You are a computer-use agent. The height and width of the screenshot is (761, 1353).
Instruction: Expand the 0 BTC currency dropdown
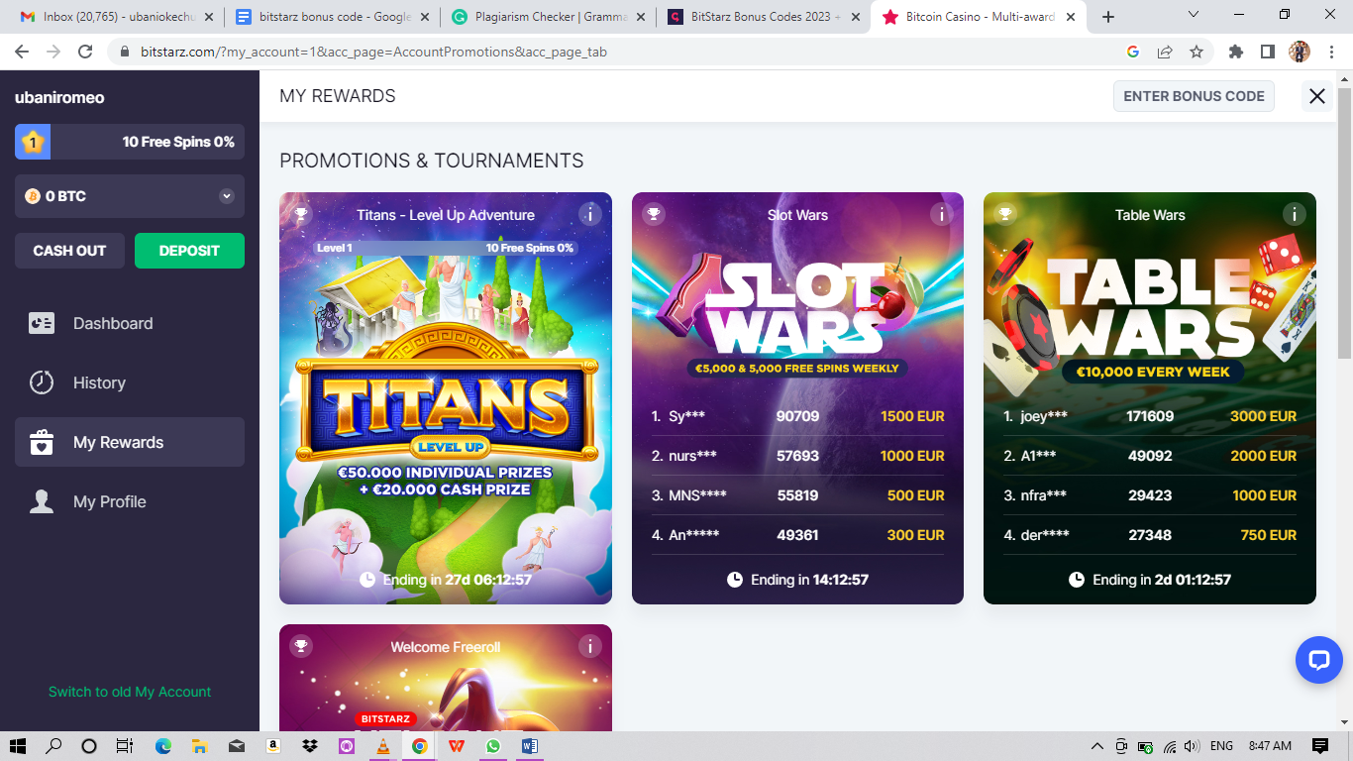point(130,196)
